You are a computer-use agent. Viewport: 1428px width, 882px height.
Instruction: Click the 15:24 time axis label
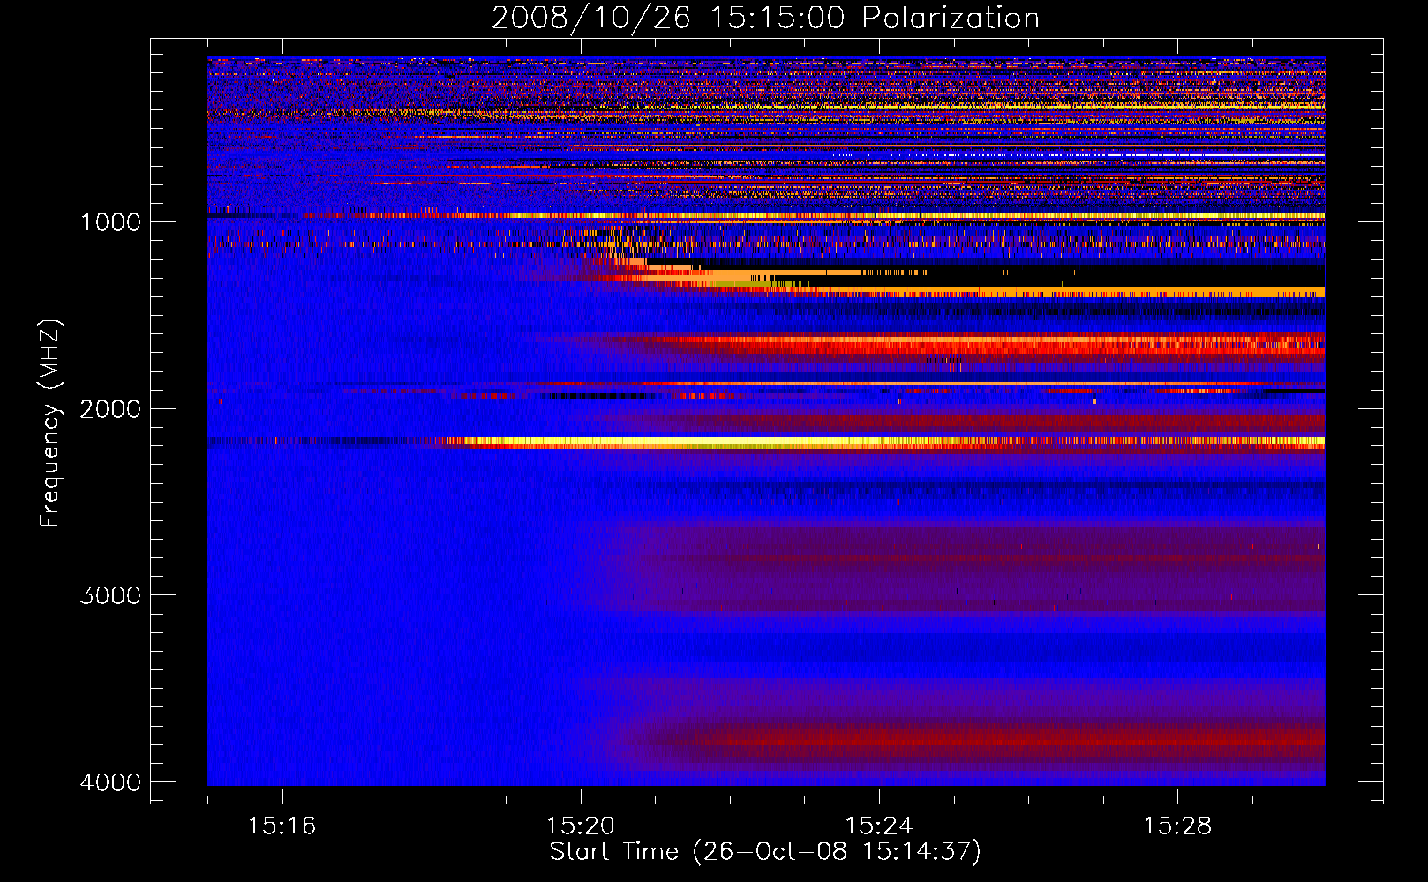879,826
